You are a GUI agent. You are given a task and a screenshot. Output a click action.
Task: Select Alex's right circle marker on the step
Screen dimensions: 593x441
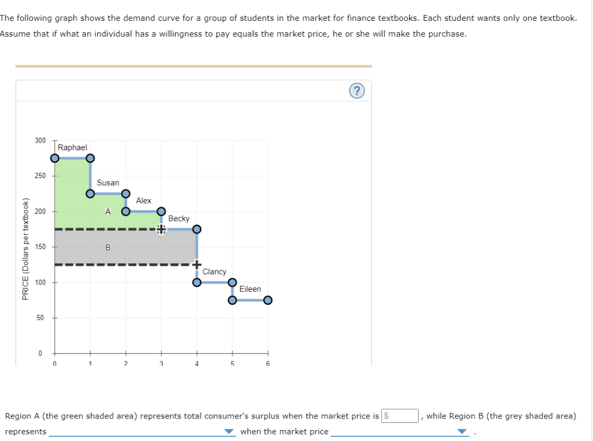(161, 211)
